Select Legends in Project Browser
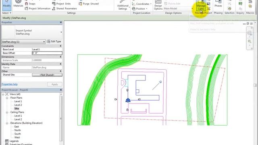Screen dimensions: 258x145 [14, 141]
